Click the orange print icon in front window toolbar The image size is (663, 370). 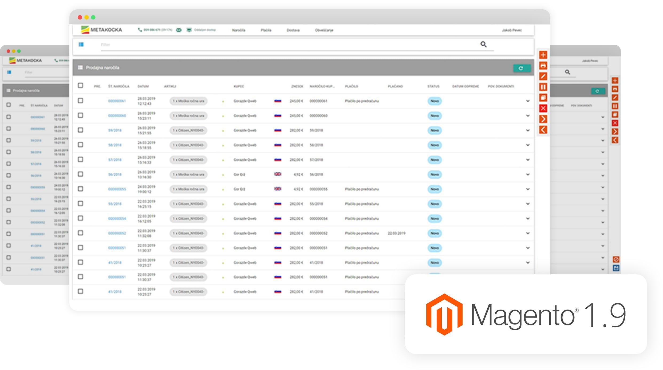tap(543, 66)
